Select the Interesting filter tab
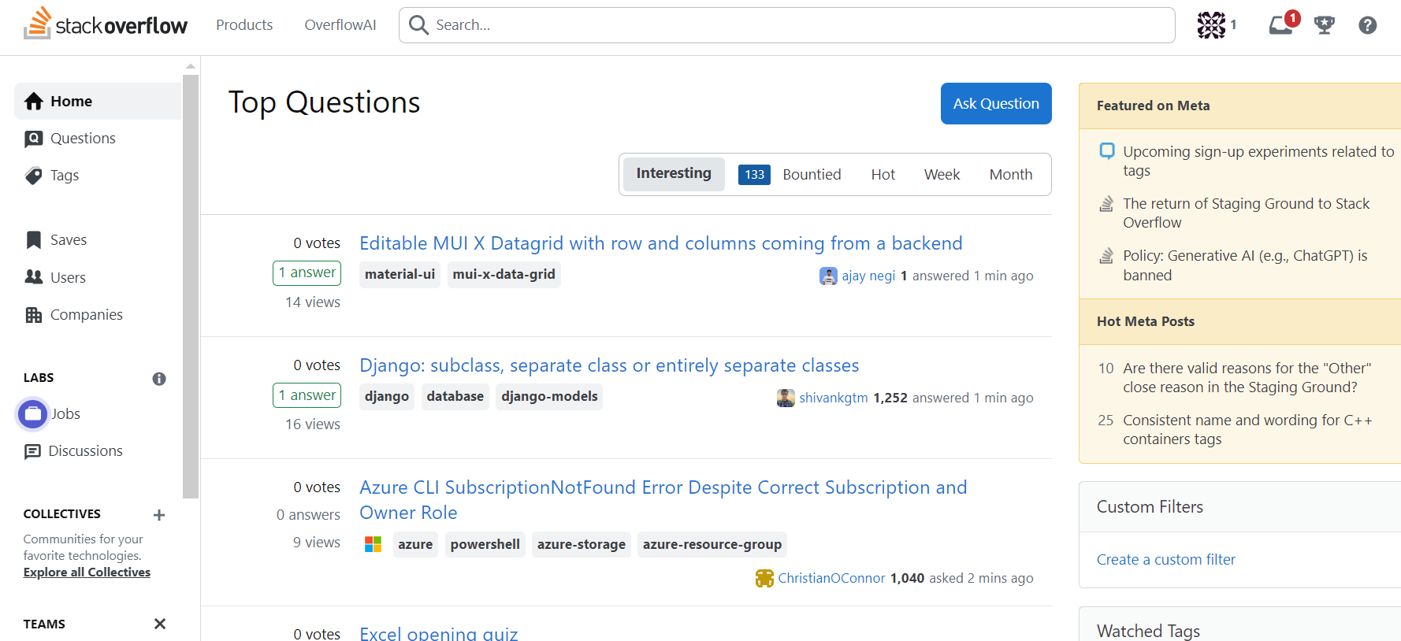Viewport: 1401px width, 641px height. click(x=673, y=174)
